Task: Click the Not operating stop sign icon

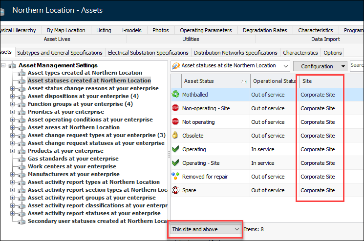Action: pyautogui.click(x=176, y=122)
